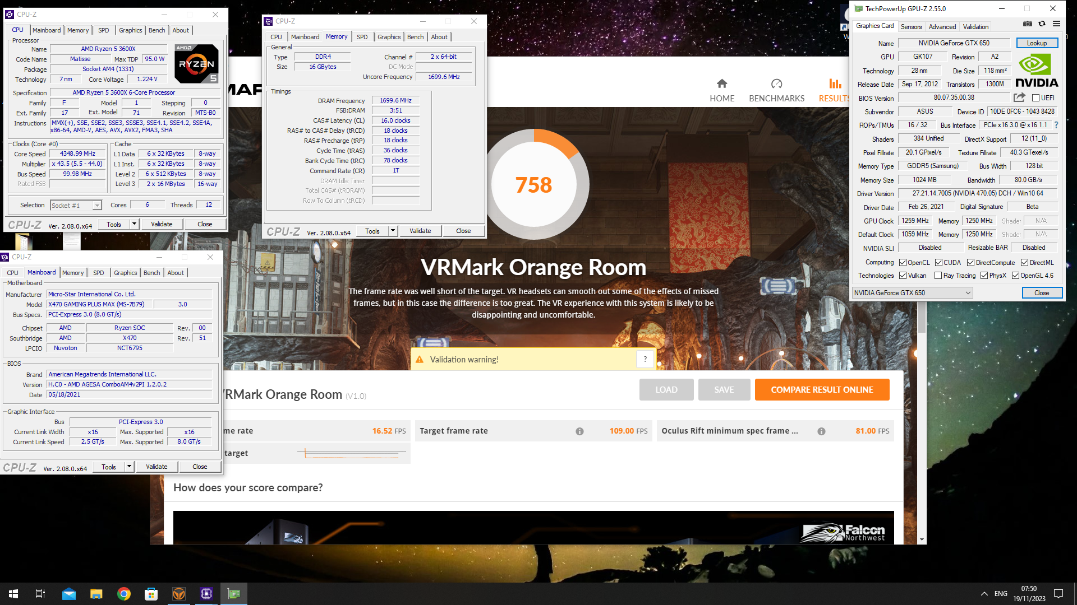Click the LOAD button in VRMark

[666, 390]
